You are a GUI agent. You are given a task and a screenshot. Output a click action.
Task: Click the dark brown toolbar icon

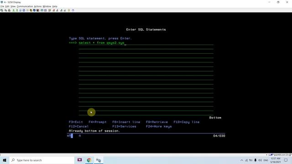click(38, 10)
